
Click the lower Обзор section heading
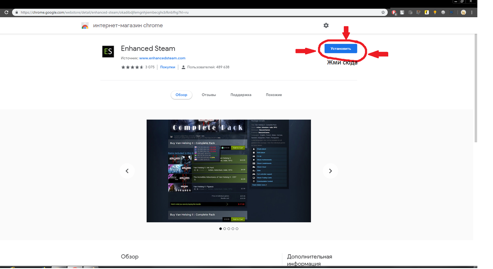(x=130, y=257)
